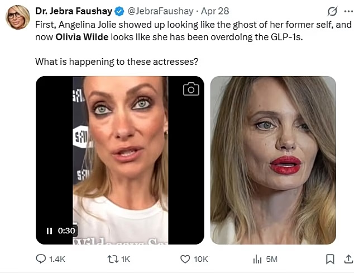Open the author's profile avatar
Screen dimensions: 354x273
pos(18,17)
